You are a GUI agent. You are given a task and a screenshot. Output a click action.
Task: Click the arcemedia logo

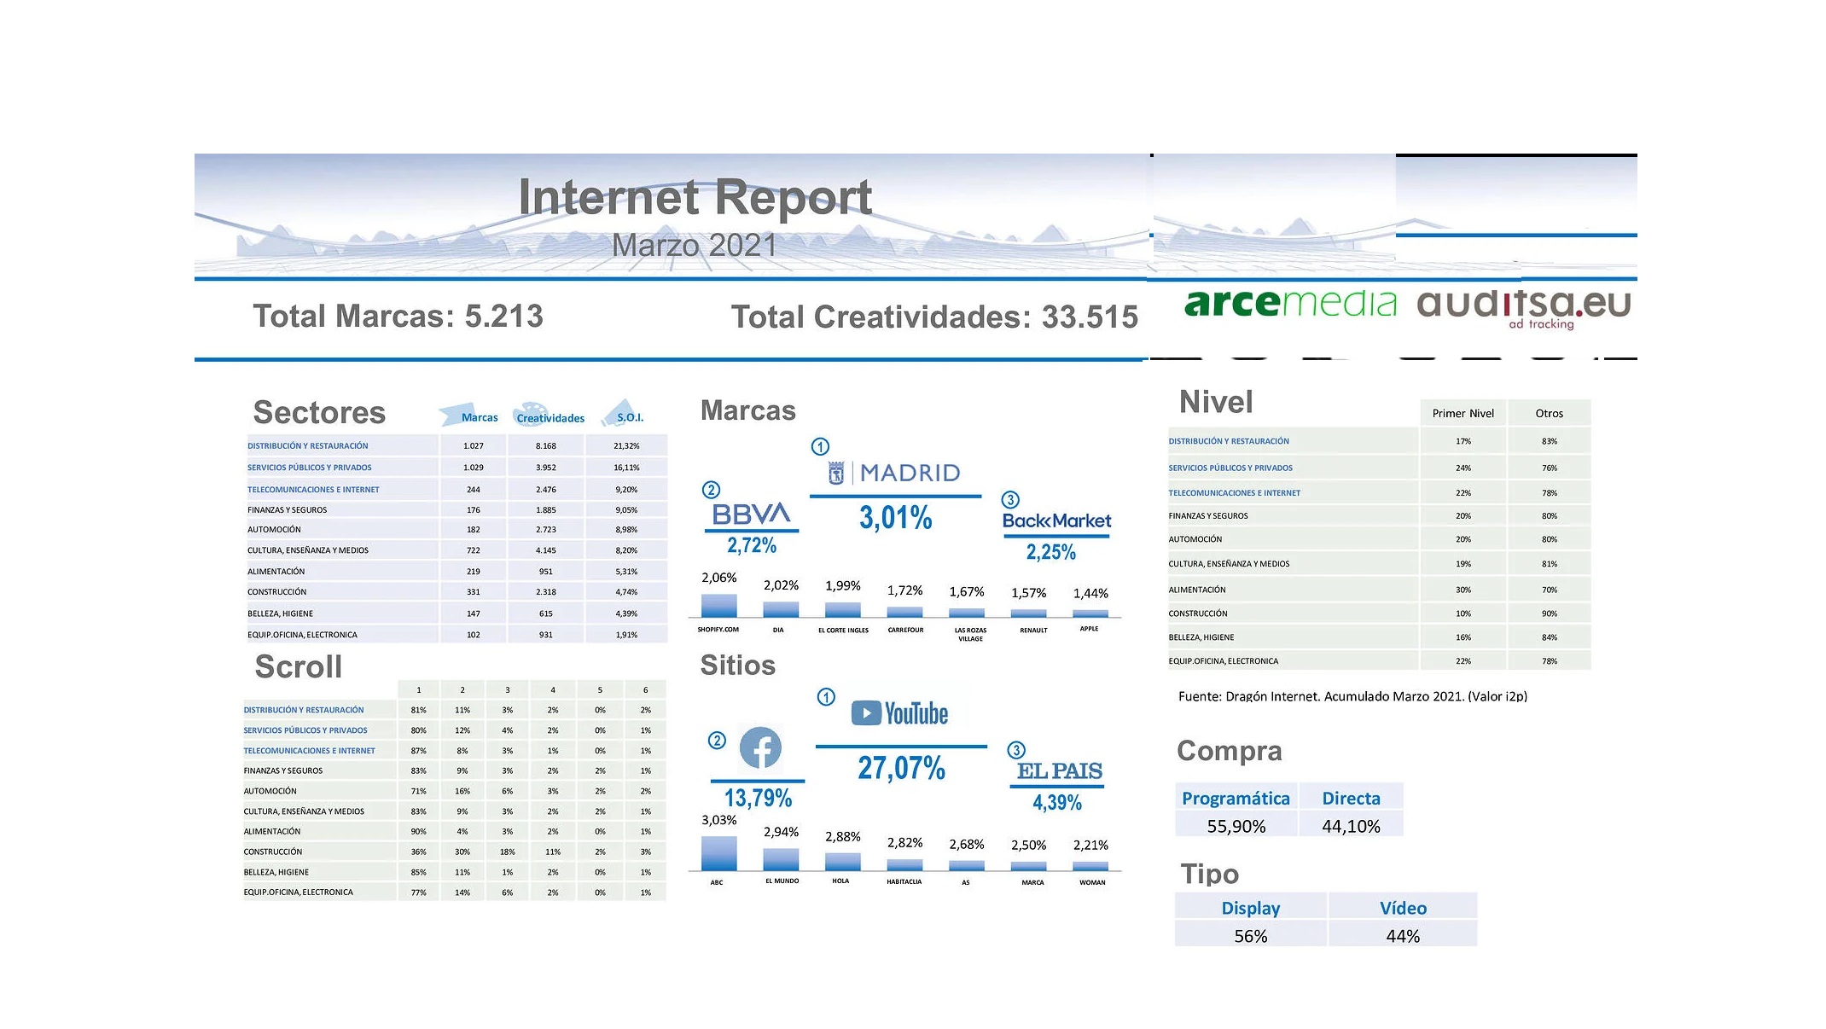tap(1290, 303)
